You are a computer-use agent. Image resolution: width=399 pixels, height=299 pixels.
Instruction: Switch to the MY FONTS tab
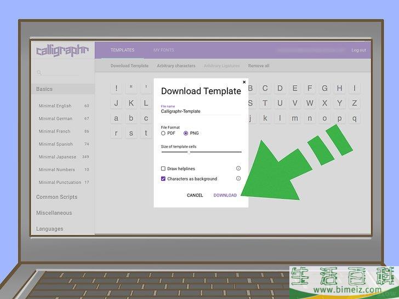click(164, 50)
